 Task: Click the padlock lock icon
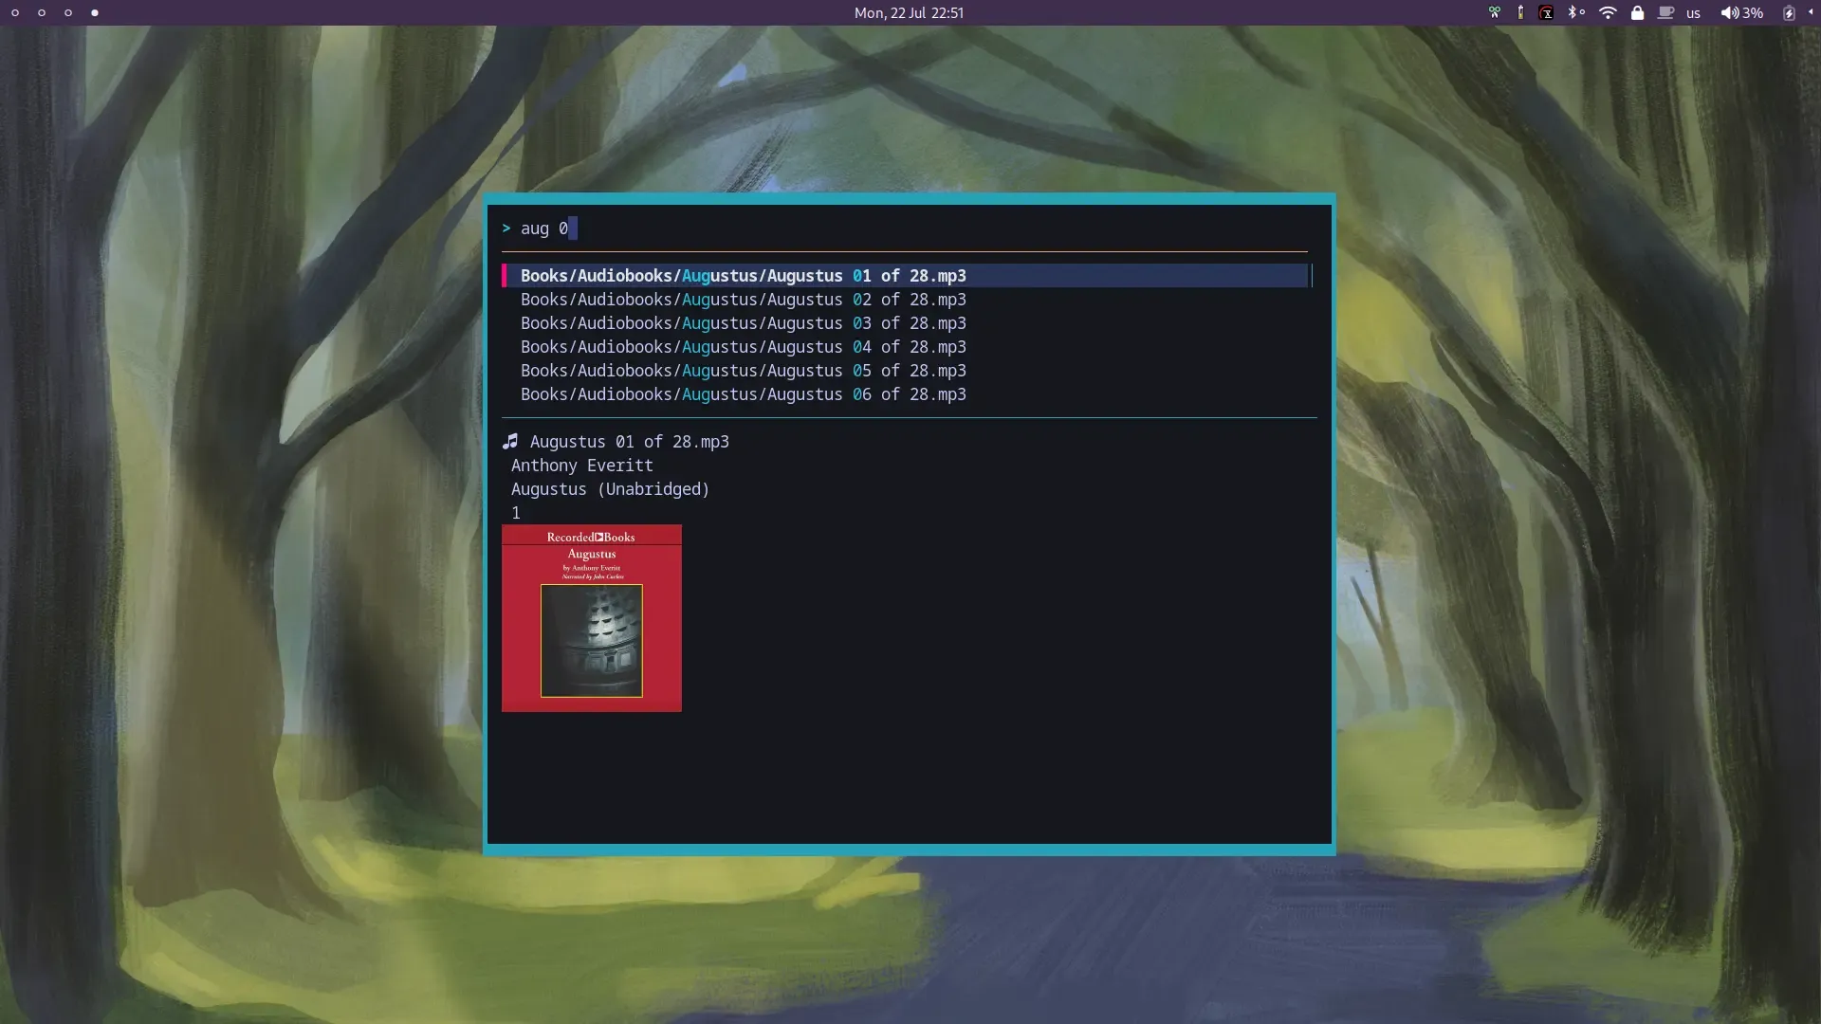coord(1637,13)
